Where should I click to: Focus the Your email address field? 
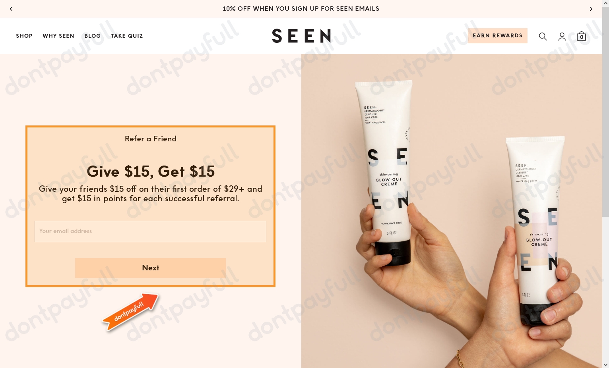[150, 231]
